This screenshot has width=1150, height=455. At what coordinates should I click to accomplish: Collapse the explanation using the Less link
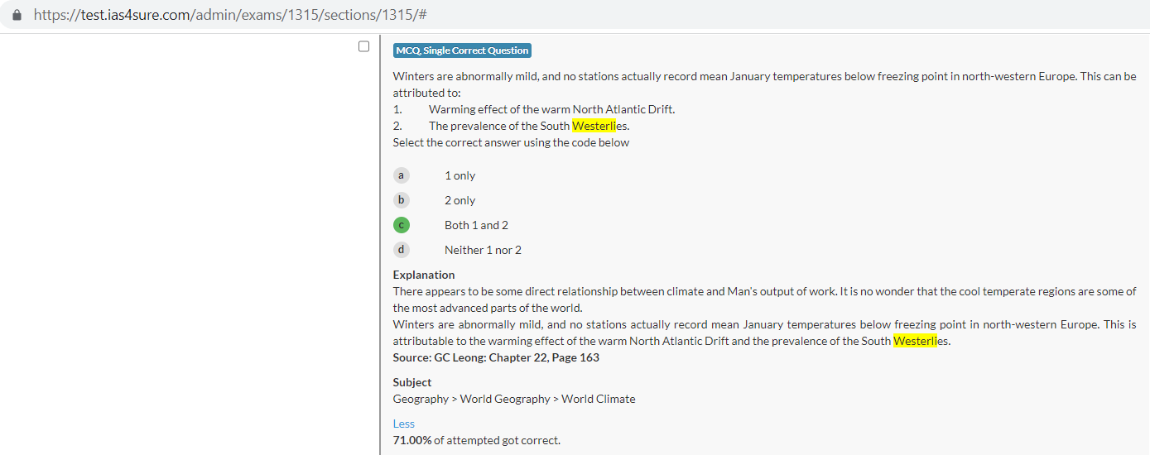click(403, 424)
